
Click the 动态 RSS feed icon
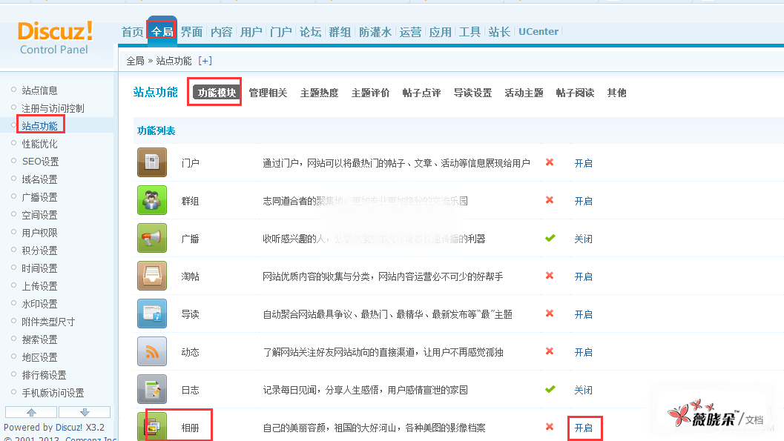tap(152, 351)
